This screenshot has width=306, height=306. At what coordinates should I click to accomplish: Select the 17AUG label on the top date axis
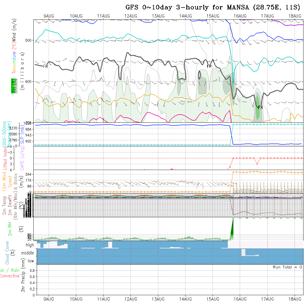click(268, 16)
